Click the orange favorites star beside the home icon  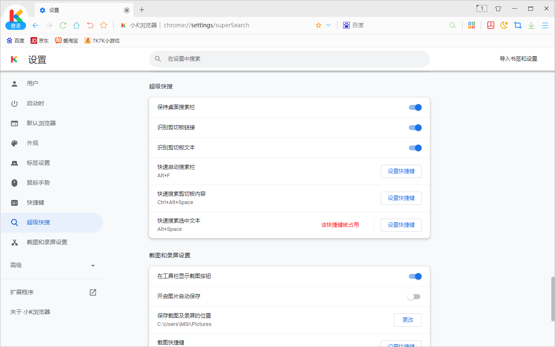pyautogui.click(x=104, y=25)
